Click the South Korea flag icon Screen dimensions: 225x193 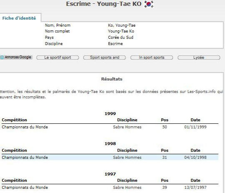click(149, 4)
